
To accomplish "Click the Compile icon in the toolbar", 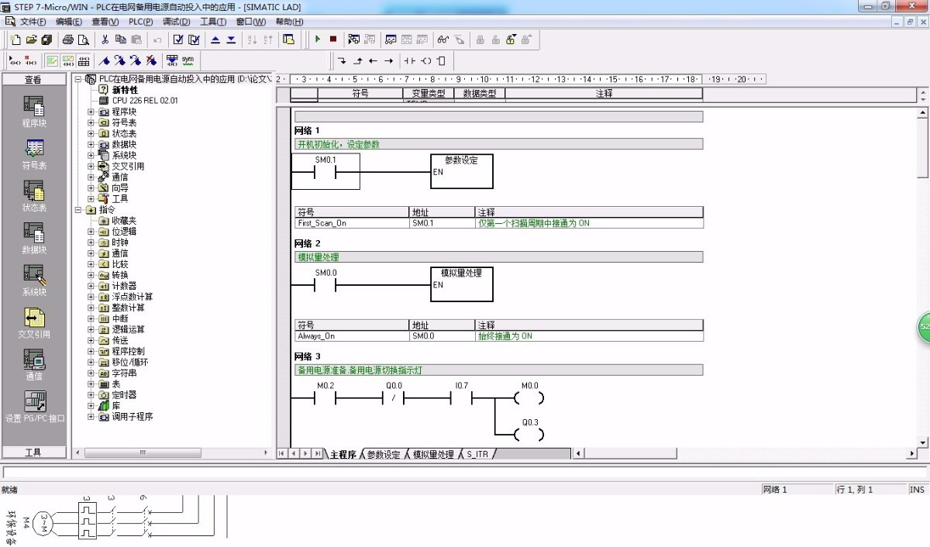I will (178, 40).
